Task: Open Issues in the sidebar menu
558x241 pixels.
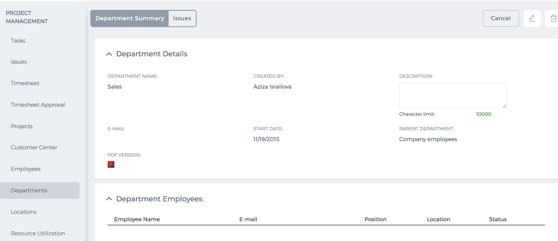Action: coord(19,62)
